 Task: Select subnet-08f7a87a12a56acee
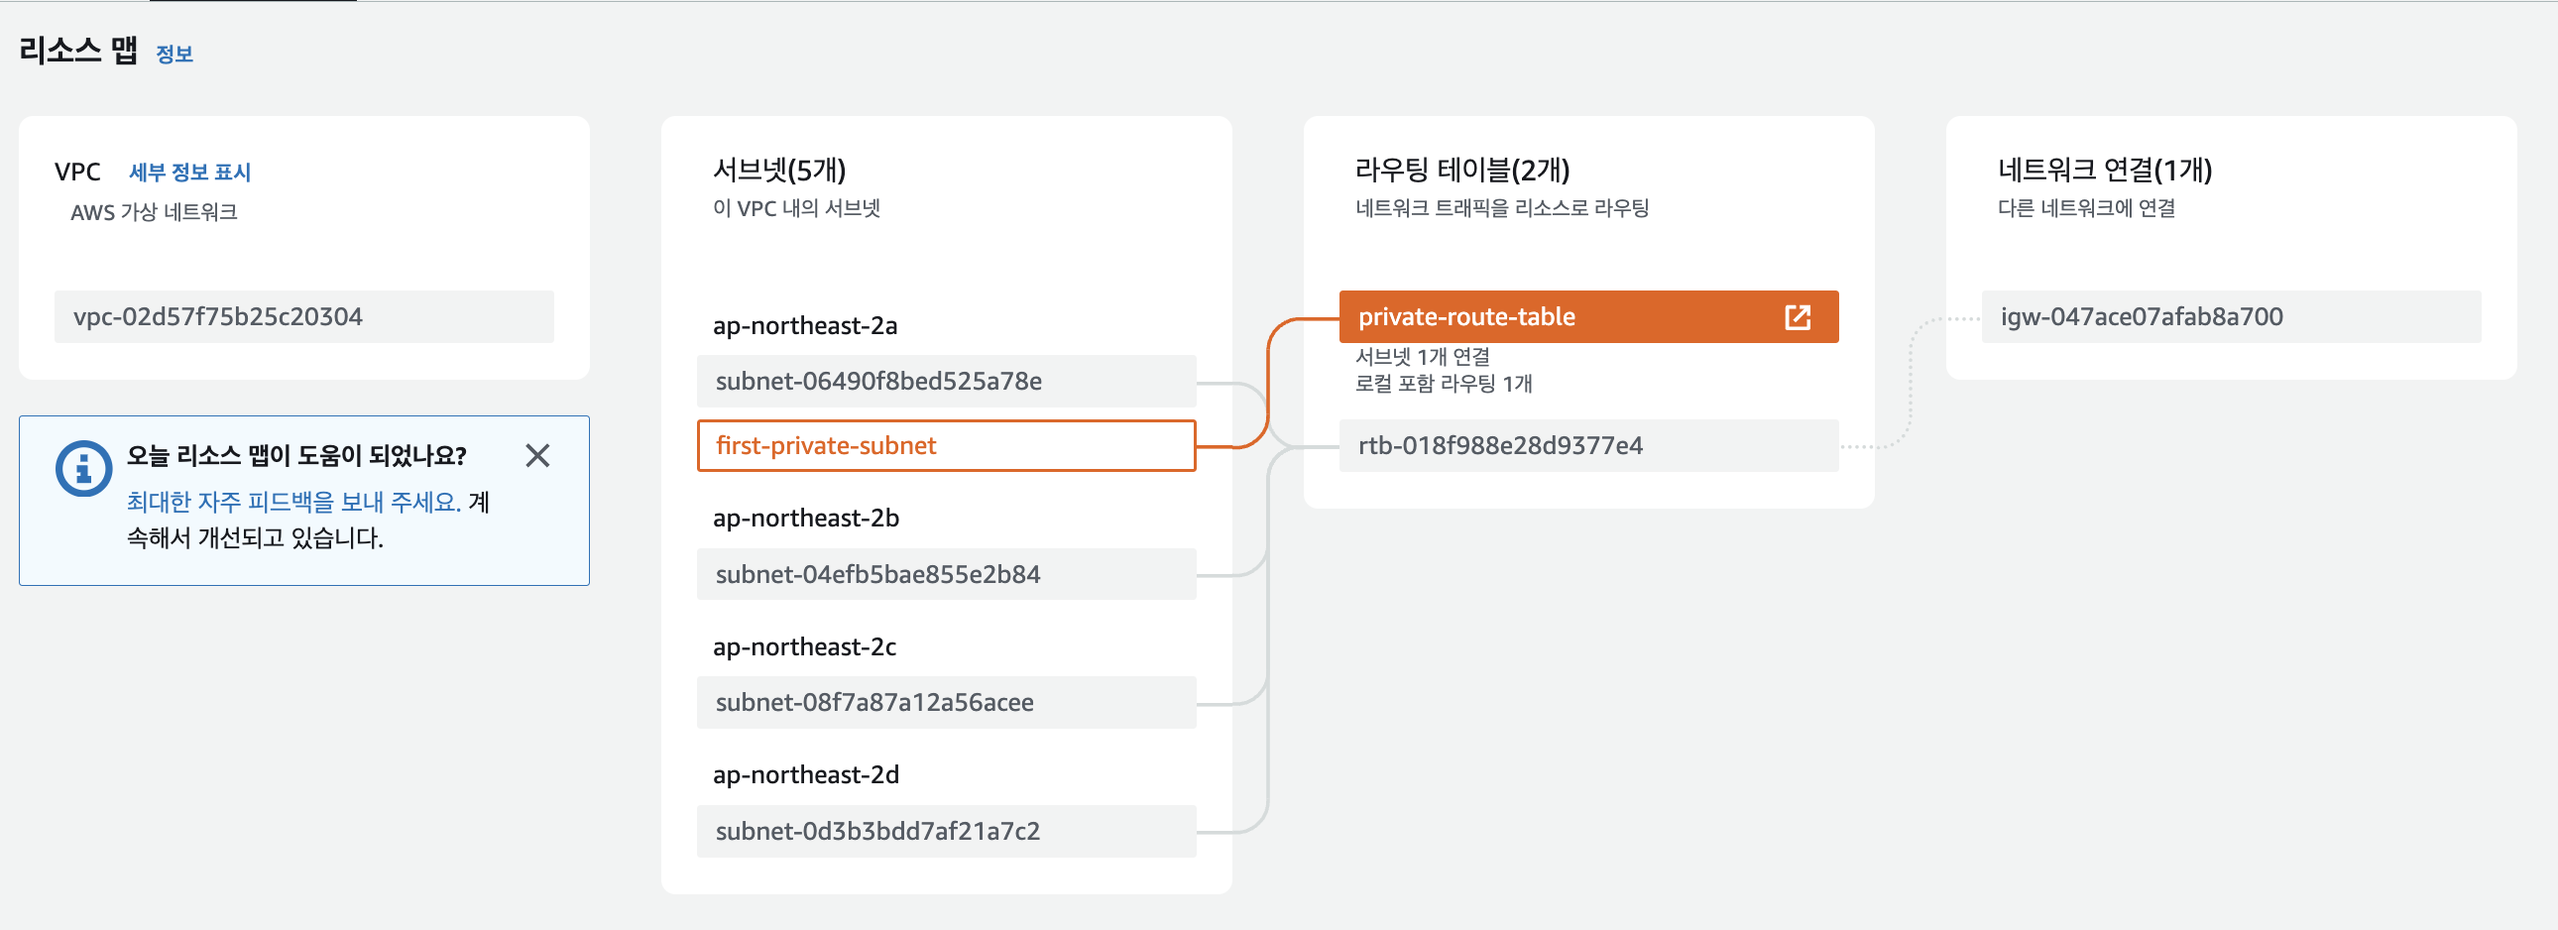coord(945,703)
